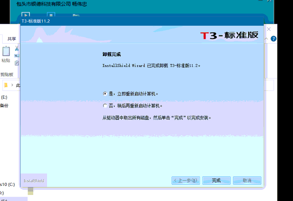Click the help question mark icon in Explorer

(274, 39)
